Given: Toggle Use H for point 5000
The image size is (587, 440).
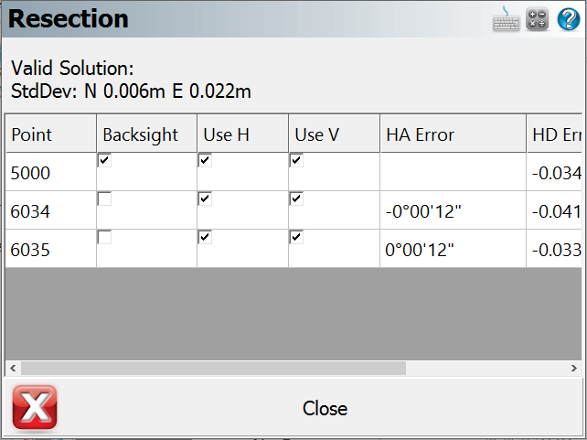Looking at the screenshot, I should (205, 160).
